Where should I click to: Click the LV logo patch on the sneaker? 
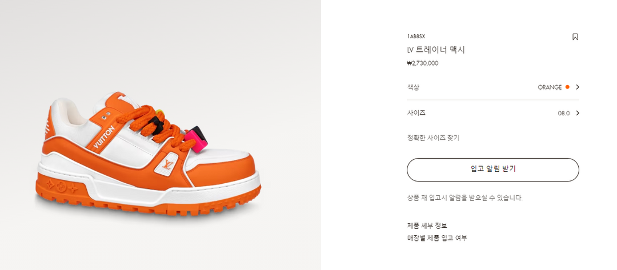[x=167, y=166]
